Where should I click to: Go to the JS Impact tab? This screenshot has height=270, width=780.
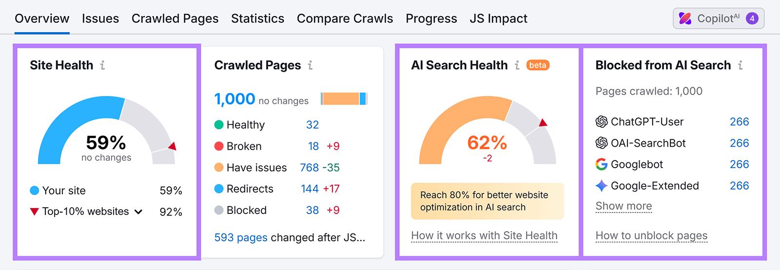[x=498, y=19]
